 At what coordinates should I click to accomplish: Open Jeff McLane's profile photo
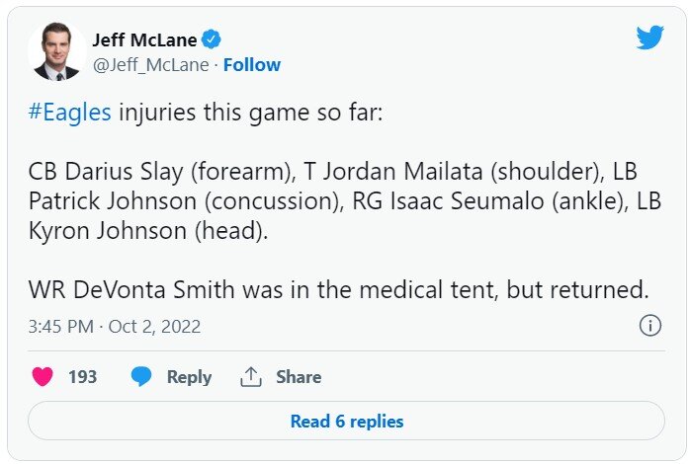[55, 51]
